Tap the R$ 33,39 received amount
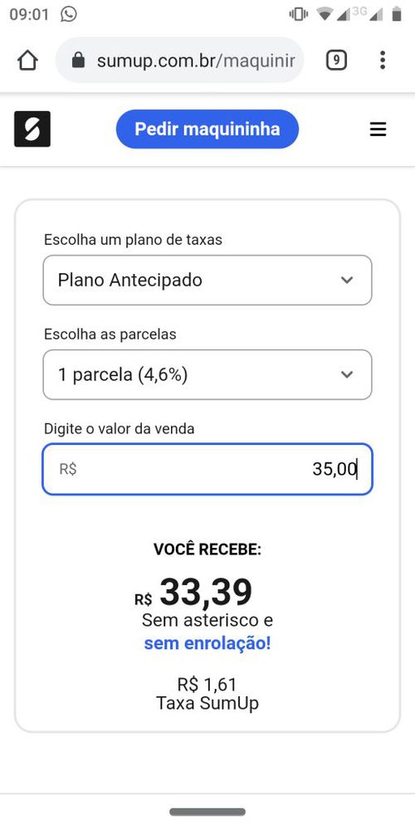Image resolution: width=415 pixels, height=830 pixels. [x=193, y=593]
